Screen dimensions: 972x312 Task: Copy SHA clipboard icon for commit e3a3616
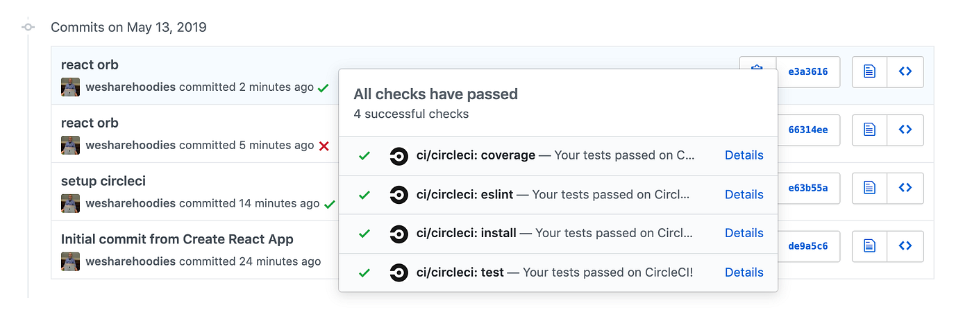(757, 63)
